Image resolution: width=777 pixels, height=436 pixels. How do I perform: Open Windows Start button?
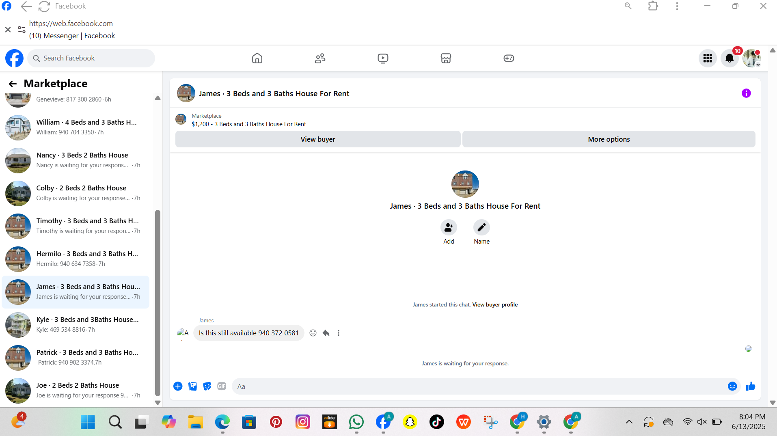(88, 422)
